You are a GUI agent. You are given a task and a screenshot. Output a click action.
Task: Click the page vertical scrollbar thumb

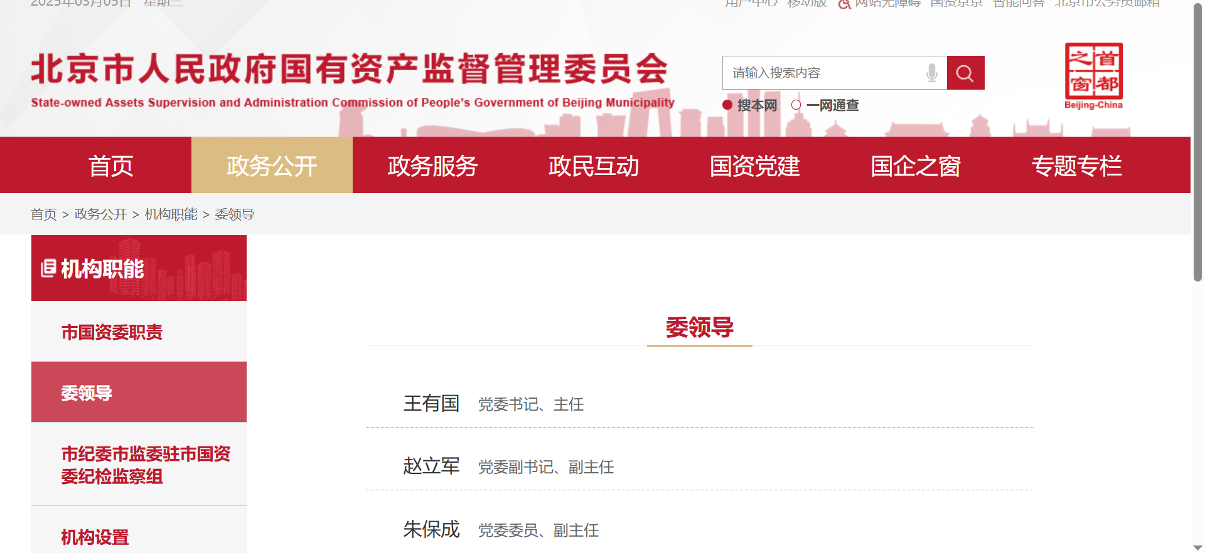coord(1197,142)
